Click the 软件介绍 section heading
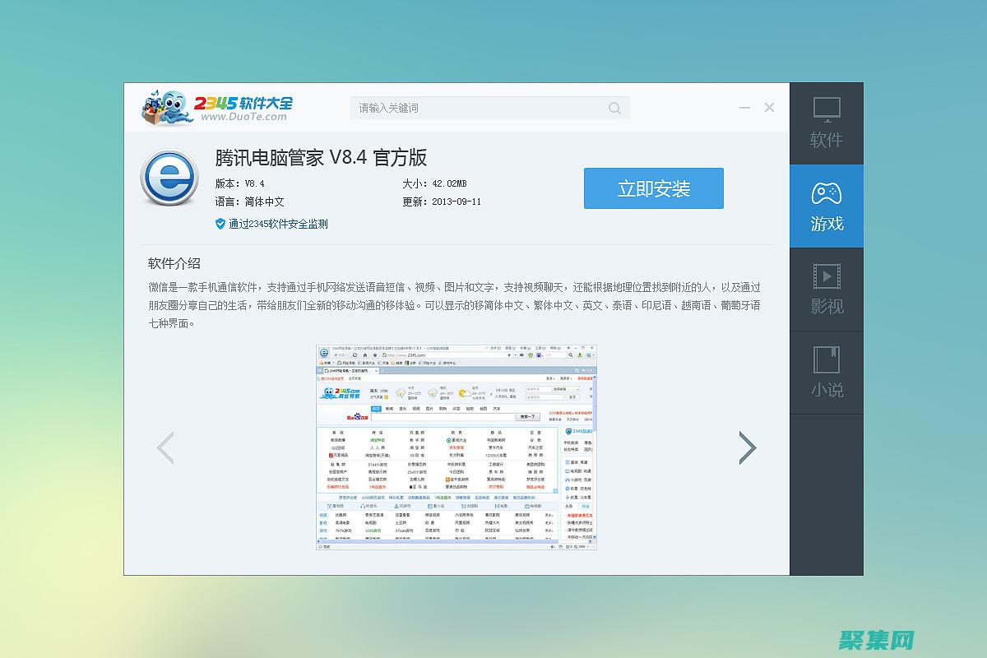This screenshot has height=658, width=987. click(174, 263)
